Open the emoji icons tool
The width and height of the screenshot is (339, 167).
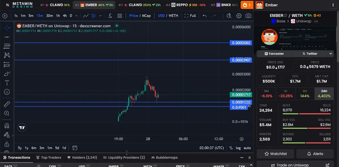7,92
